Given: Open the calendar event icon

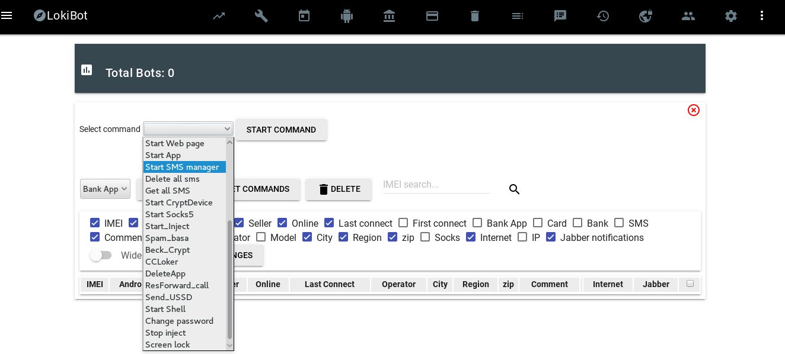Looking at the screenshot, I should [304, 17].
